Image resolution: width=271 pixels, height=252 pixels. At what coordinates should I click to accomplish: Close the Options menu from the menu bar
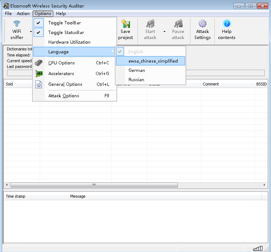[43, 14]
